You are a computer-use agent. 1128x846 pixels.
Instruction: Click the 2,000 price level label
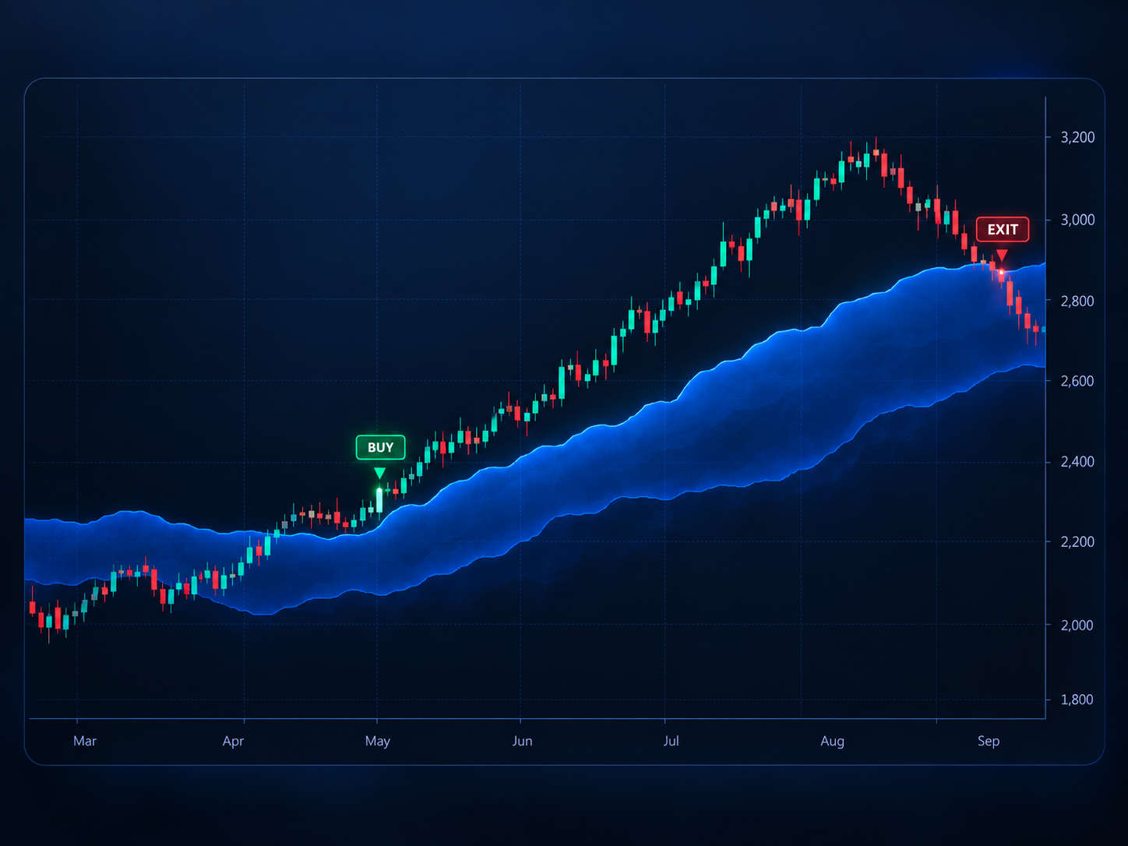(x=1077, y=625)
